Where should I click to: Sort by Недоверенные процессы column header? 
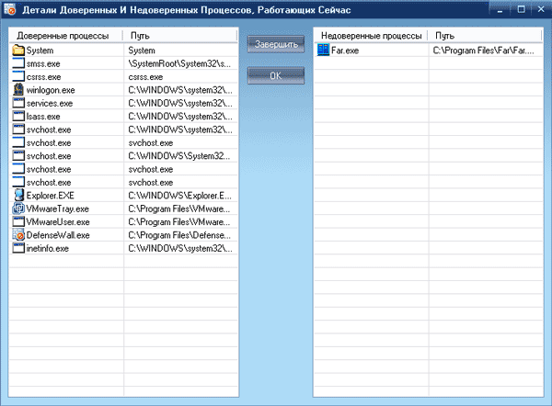click(x=371, y=36)
